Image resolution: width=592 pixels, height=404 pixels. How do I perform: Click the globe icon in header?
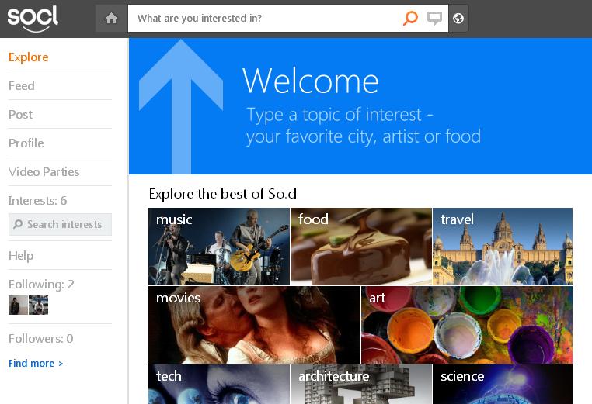(x=458, y=19)
